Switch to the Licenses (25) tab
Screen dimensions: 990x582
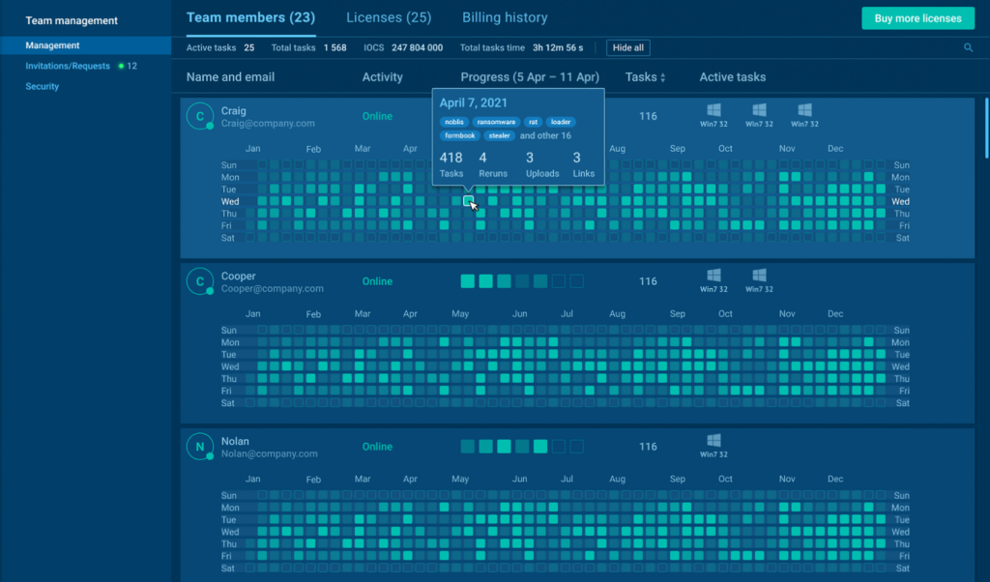coord(389,17)
